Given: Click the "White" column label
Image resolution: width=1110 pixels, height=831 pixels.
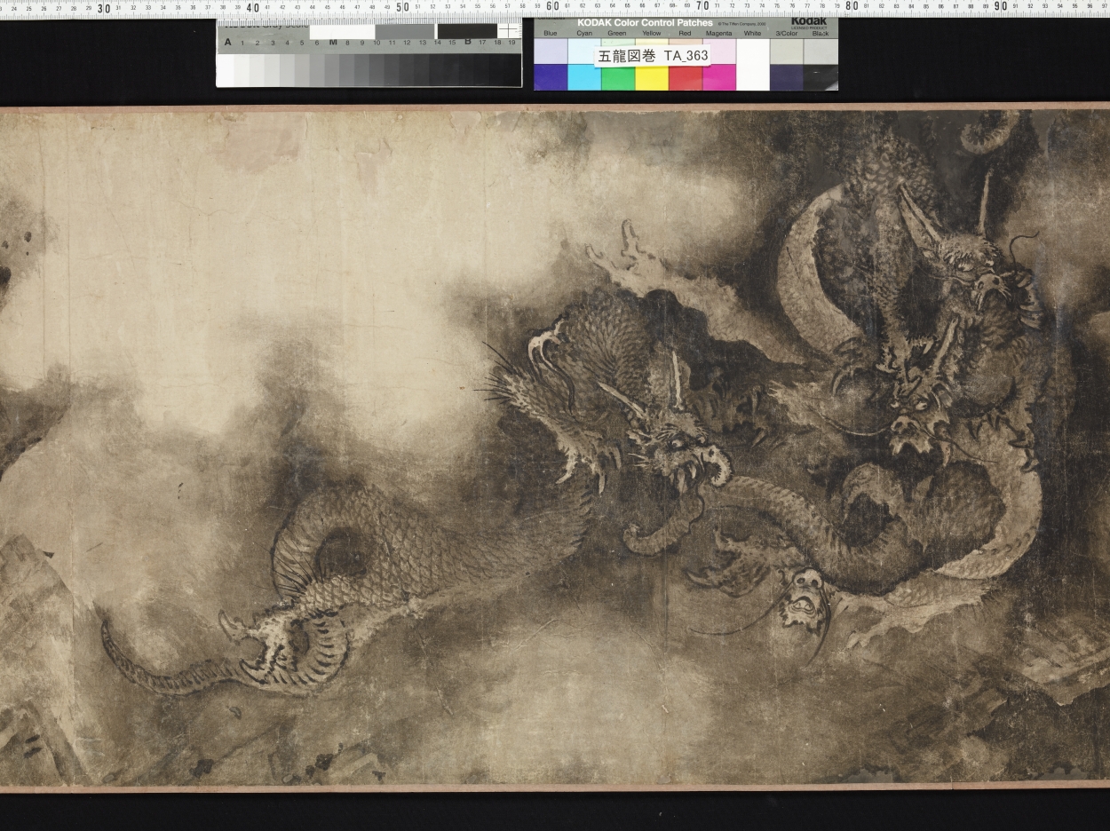Looking at the screenshot, I should pyautogui.click(x=753, y=34).
